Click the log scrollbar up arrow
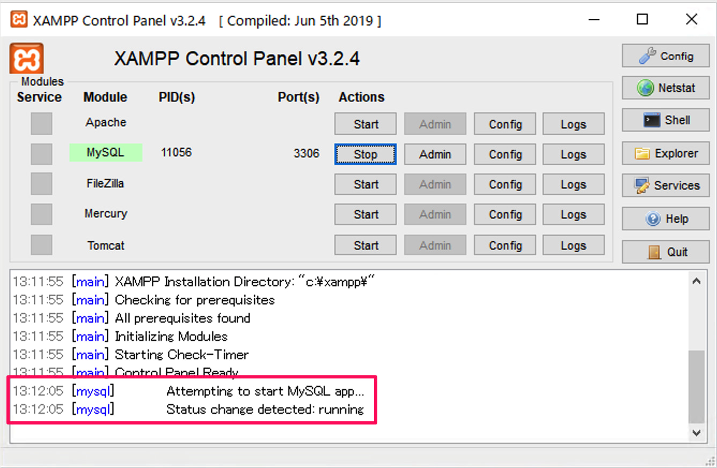Image resolution: width=717 pixels, height=468 pixels. tap(696, 280)
